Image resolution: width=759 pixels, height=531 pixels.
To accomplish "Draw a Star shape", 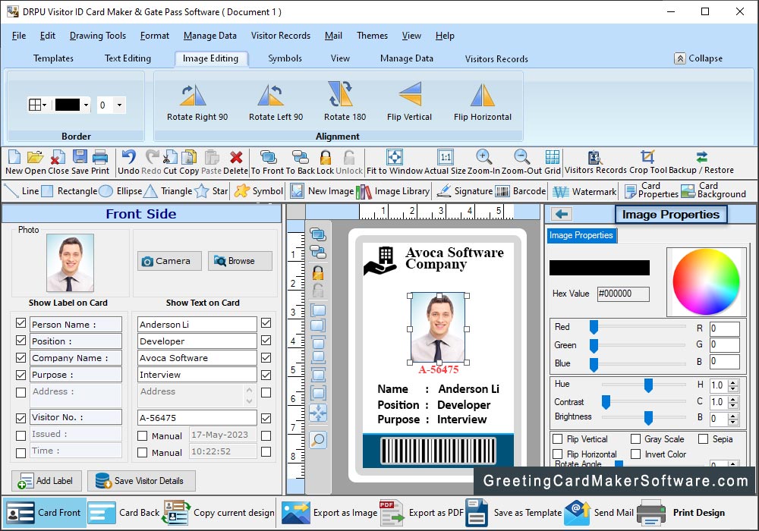I will click(x=211, y=191).
